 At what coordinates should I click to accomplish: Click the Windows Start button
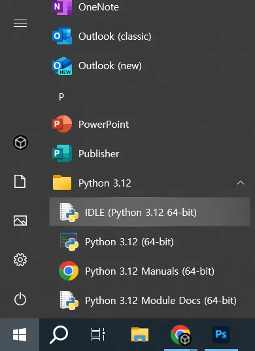pos(20,335)
